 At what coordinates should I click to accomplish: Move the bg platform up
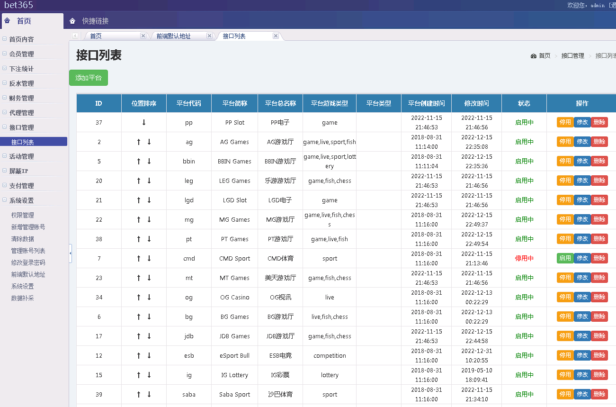pyautogui.click(x=139, y=317)
